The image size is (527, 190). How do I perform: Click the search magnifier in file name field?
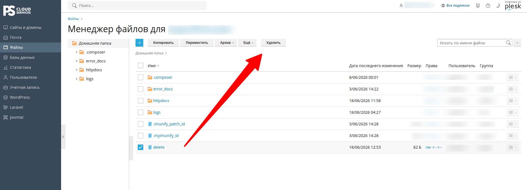[508, 43]
